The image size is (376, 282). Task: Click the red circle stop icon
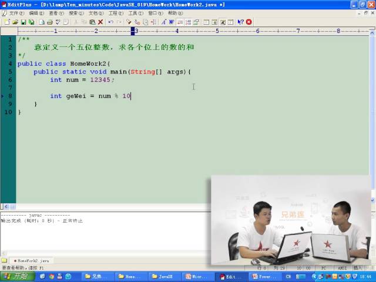pyautogui.click(x=249, y=22)
